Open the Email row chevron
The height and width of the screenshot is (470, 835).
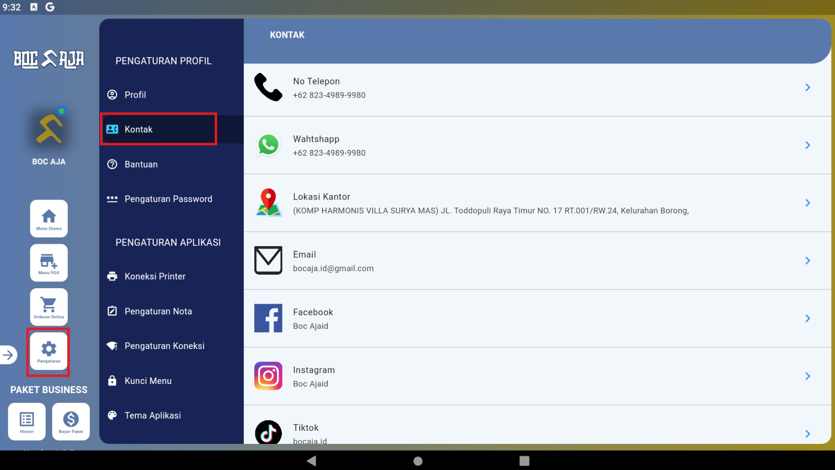click(x=807, y=261)
